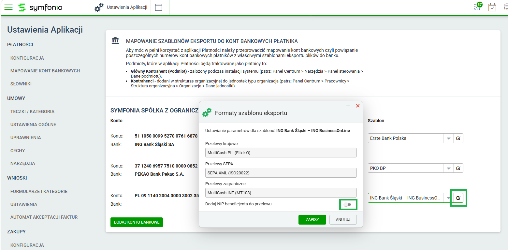
Task: Expand the Erste Bank Polska dropdown
Action: [x=449, y=138]
